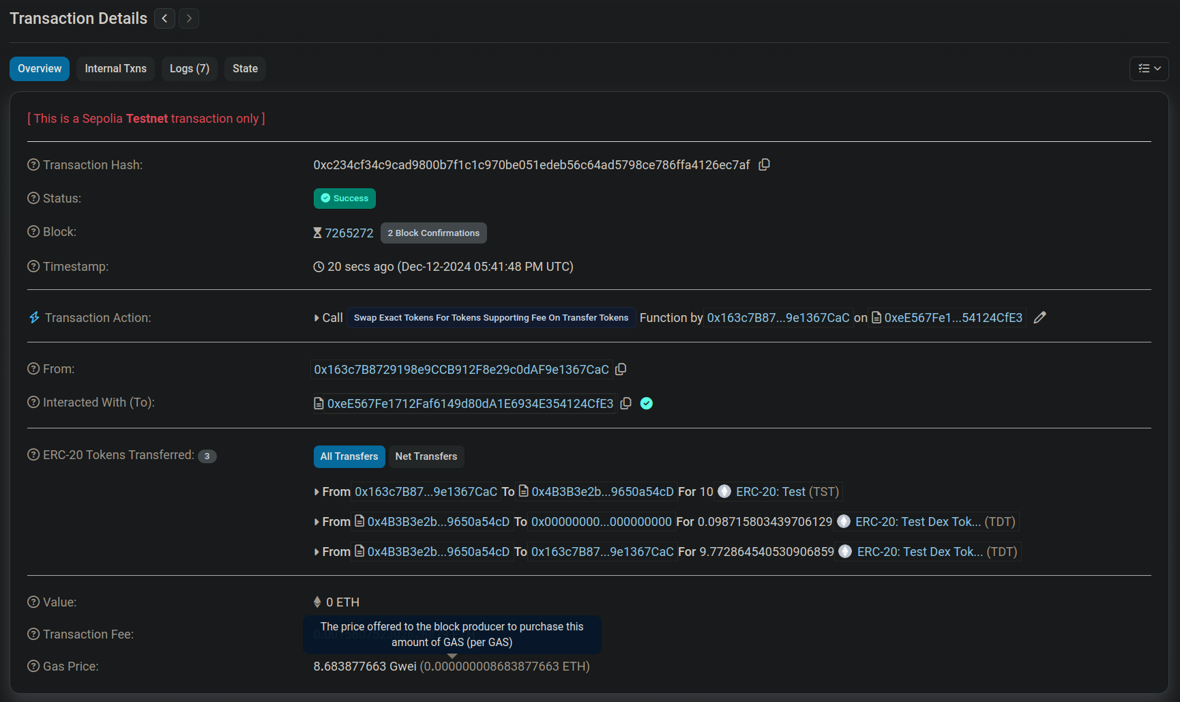Copy the transaction hash

pos(765,164)
